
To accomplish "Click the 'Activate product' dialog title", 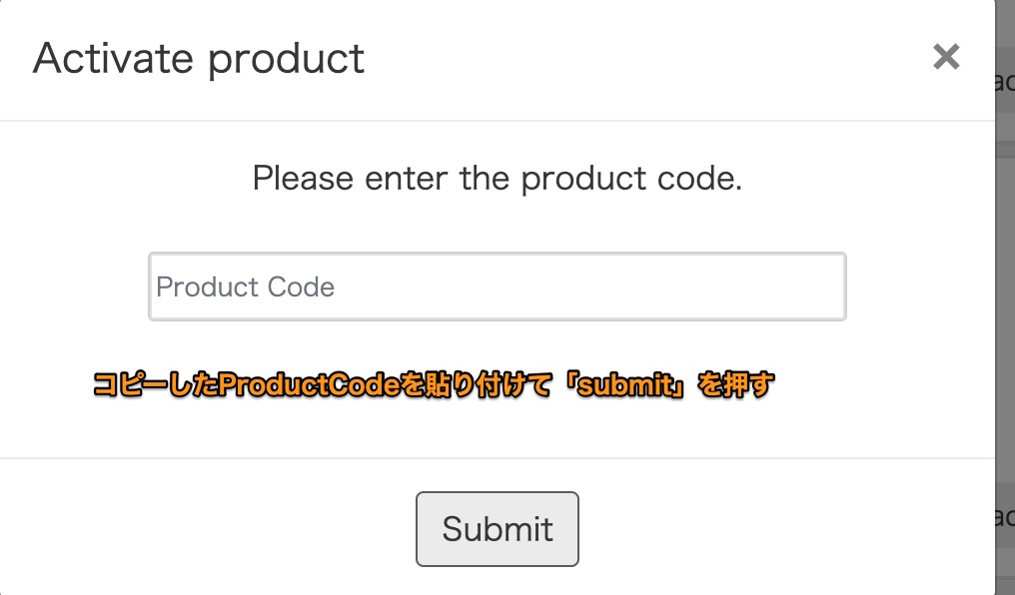I will coord(199,60).
